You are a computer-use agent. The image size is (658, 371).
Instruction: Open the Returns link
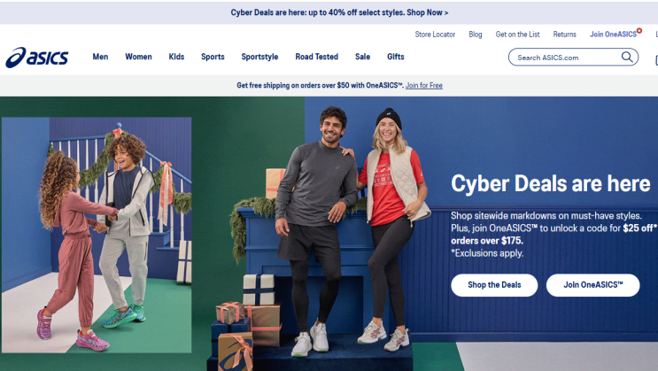(564, 35)
